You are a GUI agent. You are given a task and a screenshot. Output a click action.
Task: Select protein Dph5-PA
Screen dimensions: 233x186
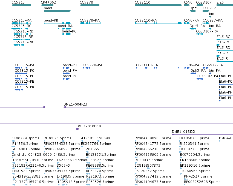193,73
